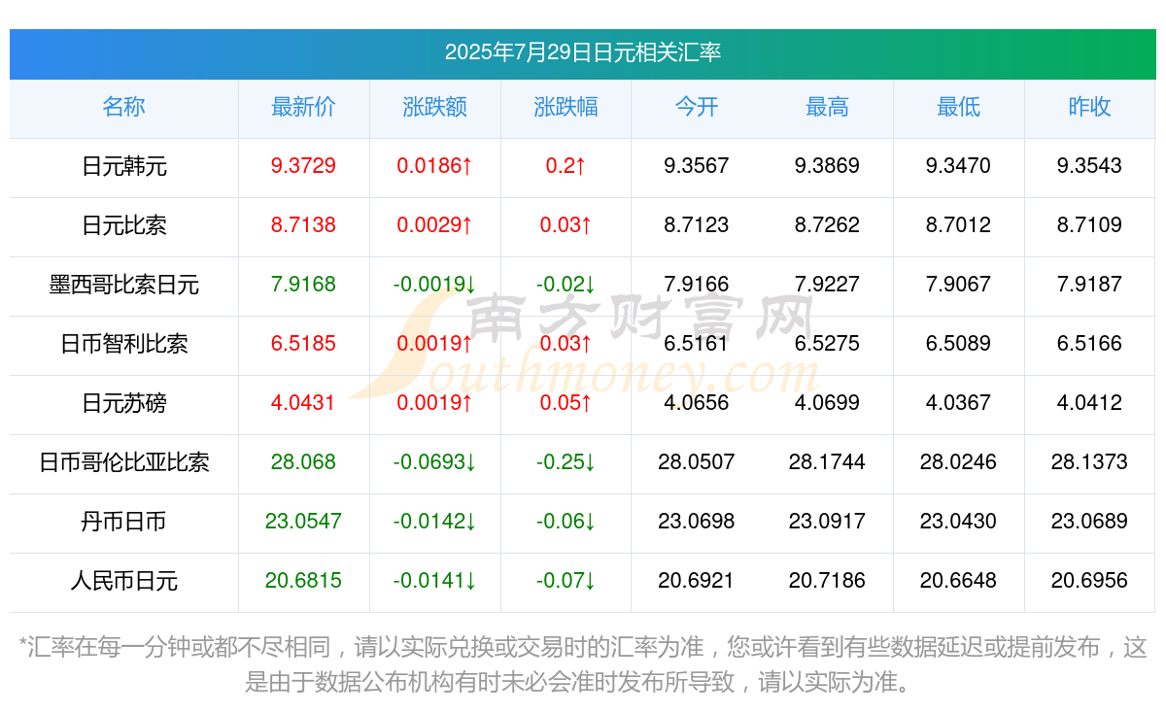Click the 丹币日币 row name

coord(124,522)
